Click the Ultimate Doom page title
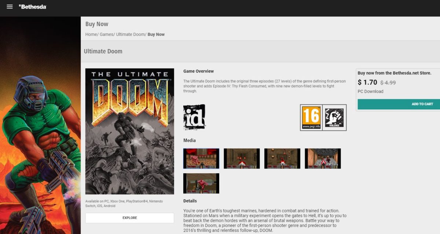440x234 pixels. pos(103,51)
